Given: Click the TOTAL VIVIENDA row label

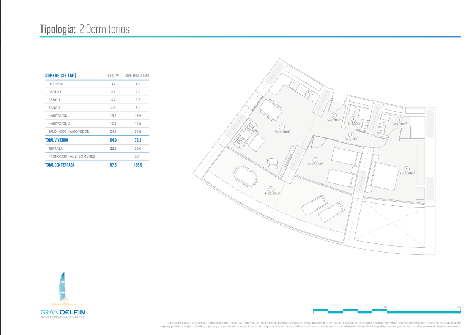Looking at the screenshot, I should click(x=56, y=140).
